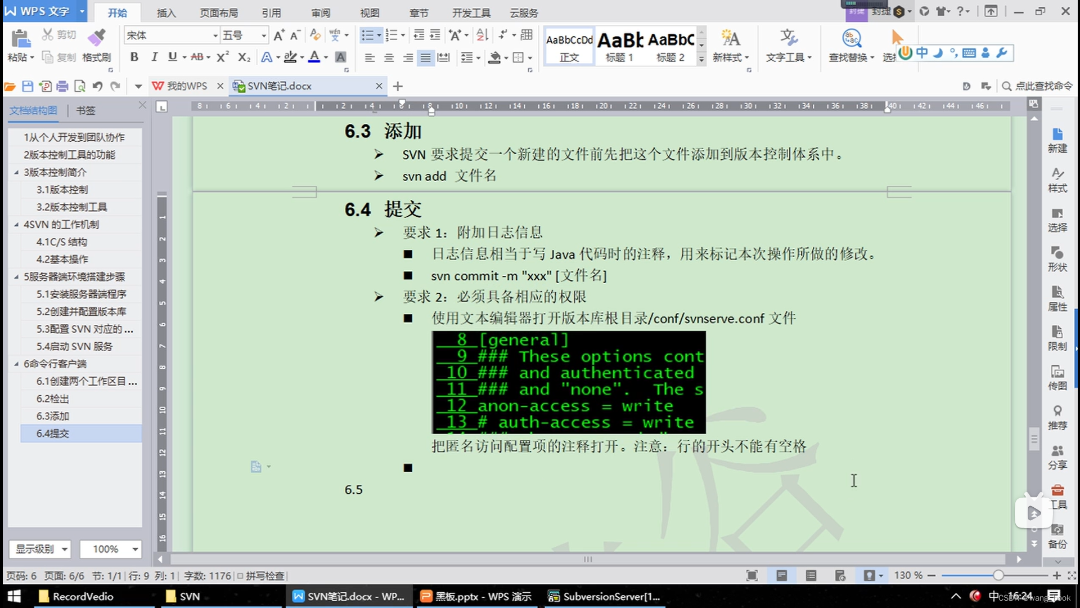The height and width of the screenshot is (608, 1080).
Task: Close SVN笔记.docx tab
Action: click(379, 86)
